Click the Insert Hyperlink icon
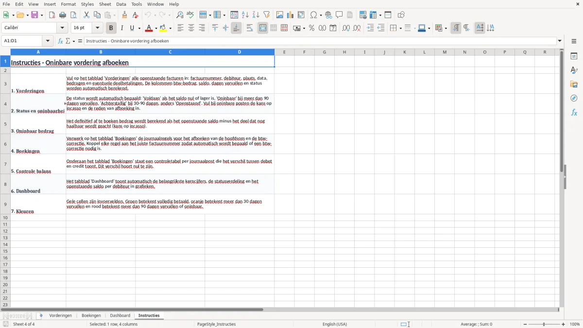 328,15
